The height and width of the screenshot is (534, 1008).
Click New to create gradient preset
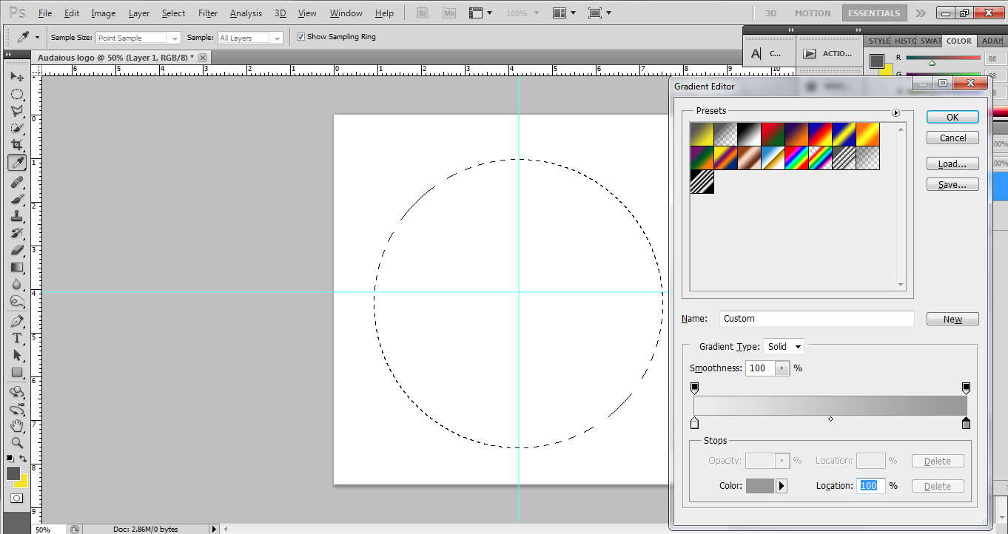(952, 320)
